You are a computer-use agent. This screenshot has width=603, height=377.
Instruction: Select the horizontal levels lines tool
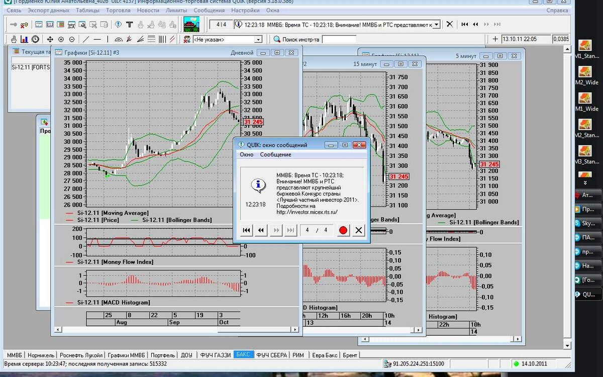click(151, 39)
